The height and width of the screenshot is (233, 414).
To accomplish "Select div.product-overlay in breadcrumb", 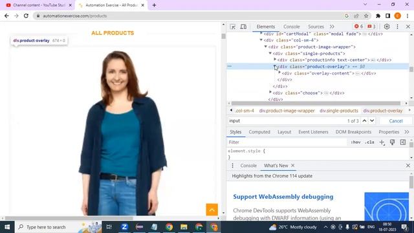I will (x=383, y=111).
